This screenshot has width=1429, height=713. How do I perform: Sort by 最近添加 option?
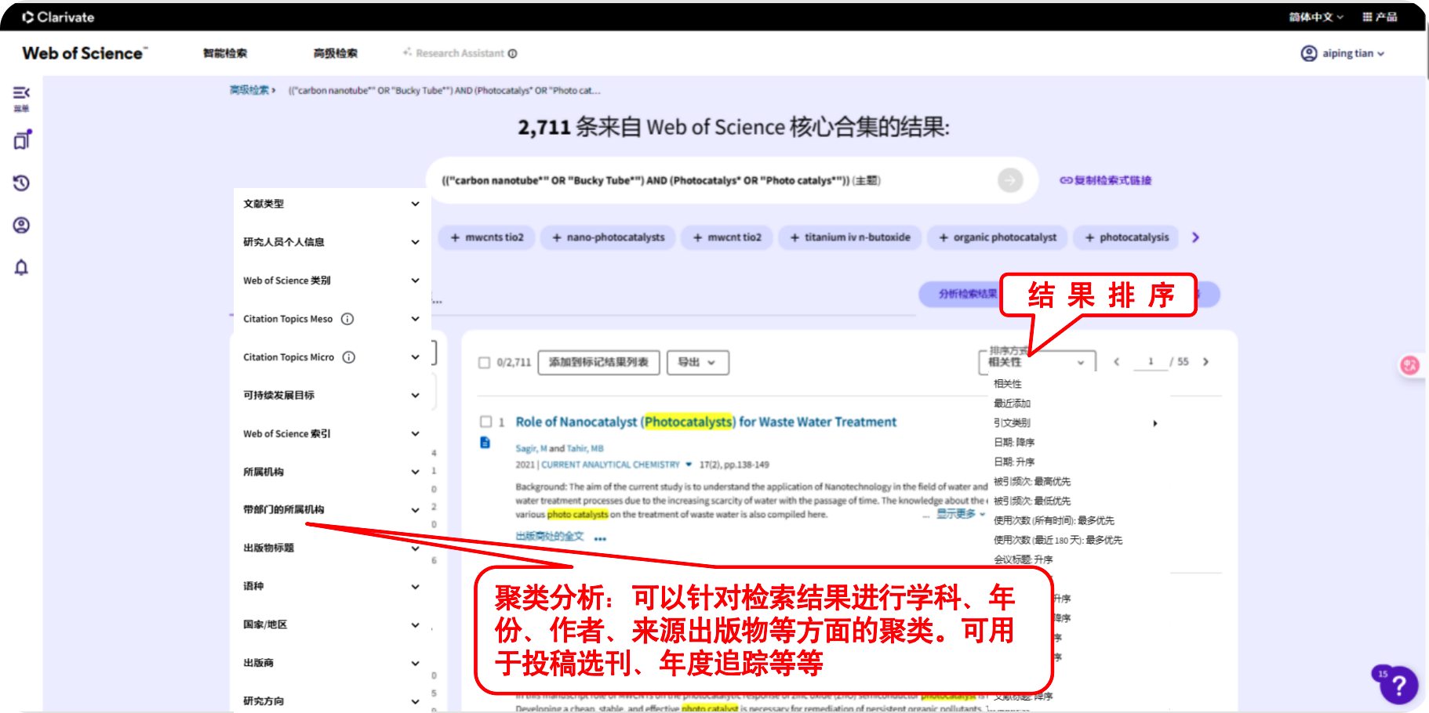(x=1012, y=404)
